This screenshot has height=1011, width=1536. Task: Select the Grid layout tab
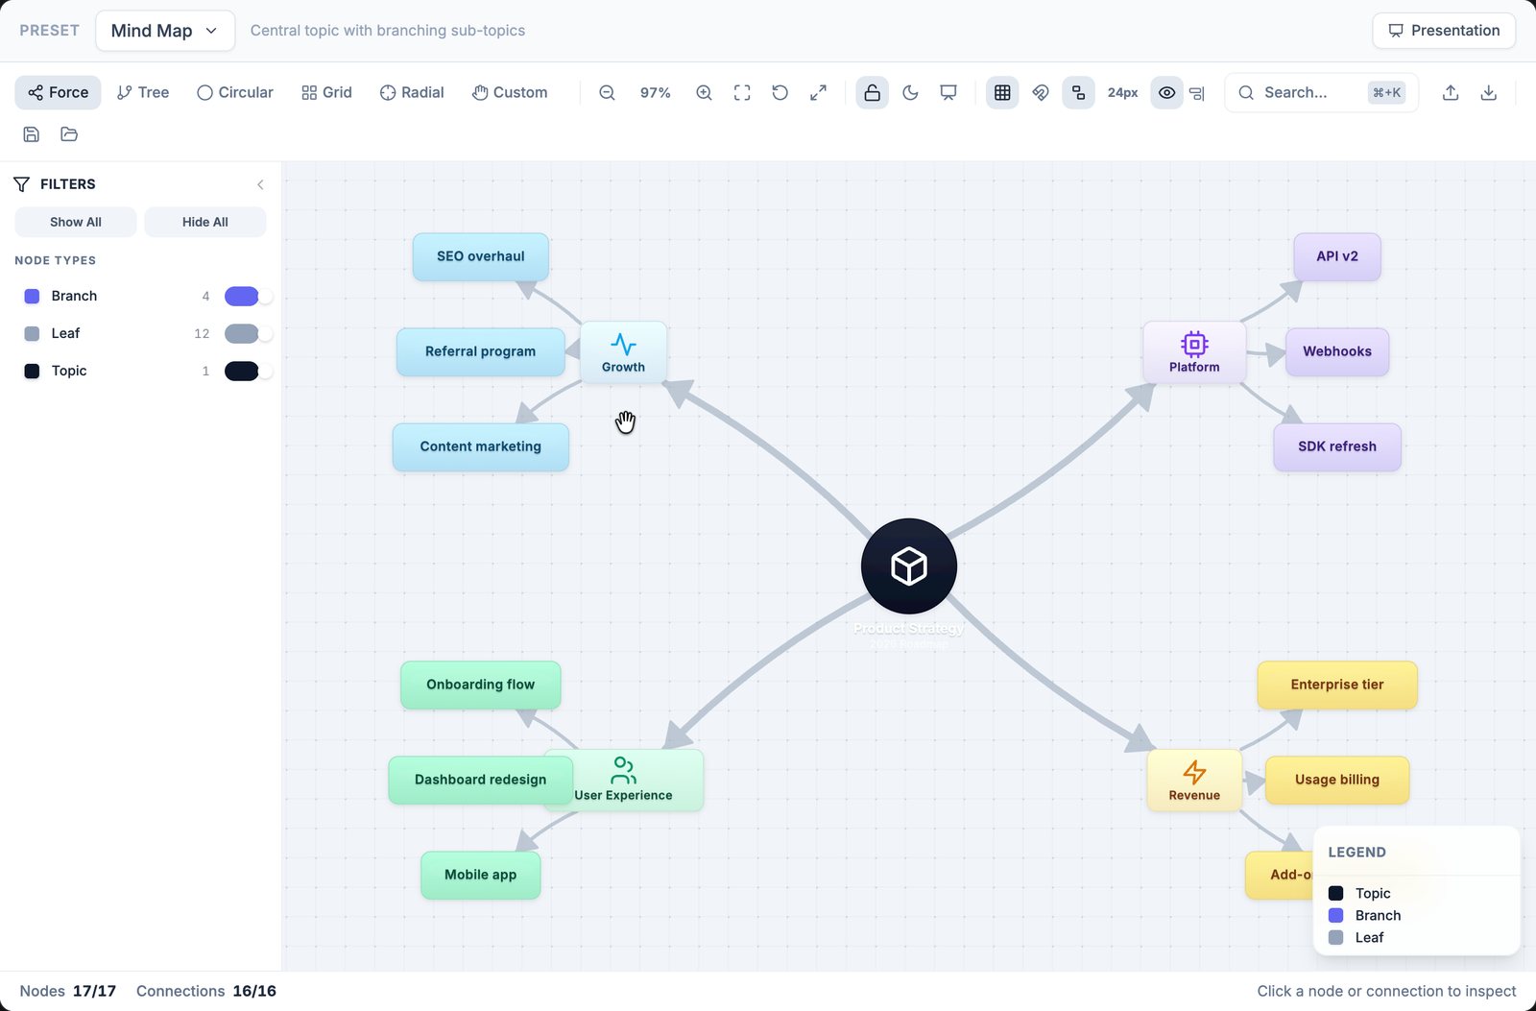pos(326,92)
